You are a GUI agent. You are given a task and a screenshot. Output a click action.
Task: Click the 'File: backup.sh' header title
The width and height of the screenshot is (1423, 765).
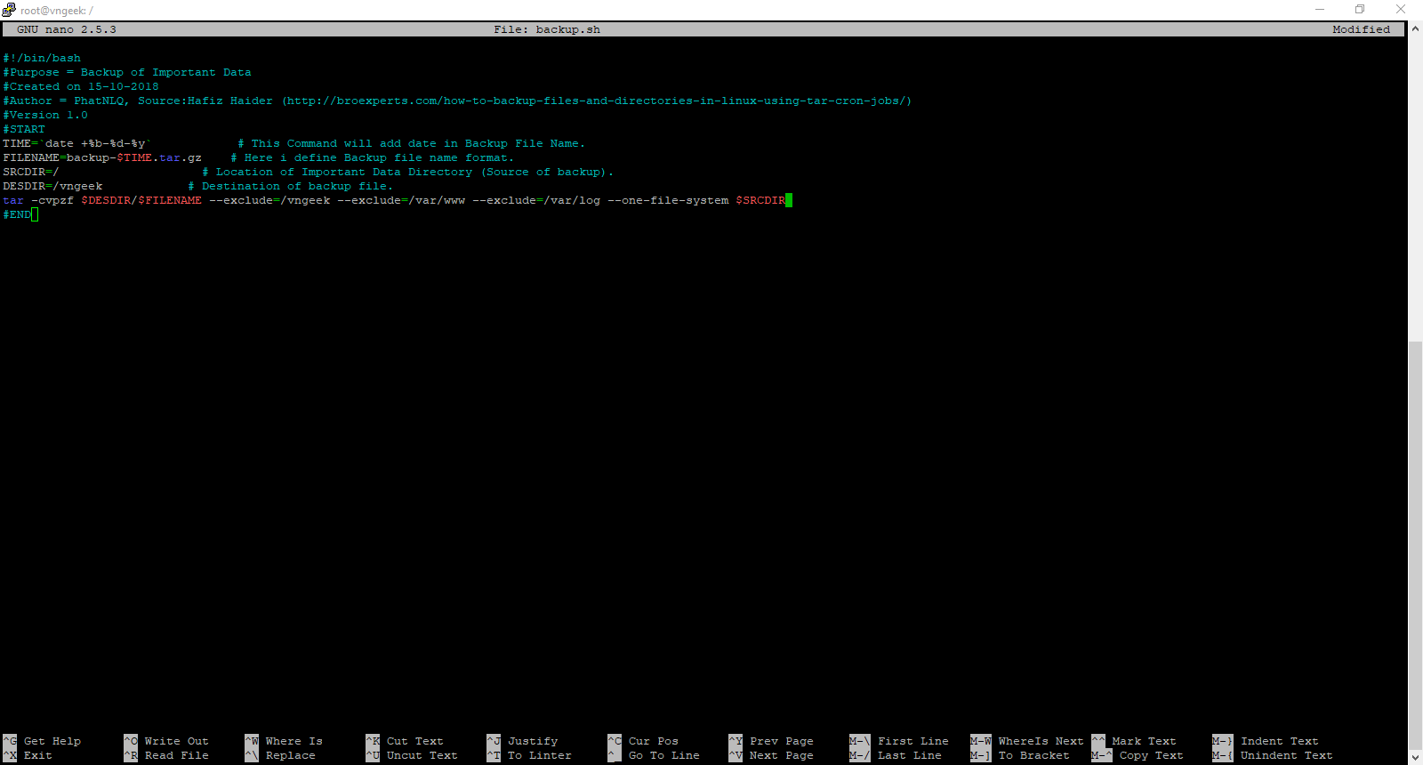tap(547, 29)
